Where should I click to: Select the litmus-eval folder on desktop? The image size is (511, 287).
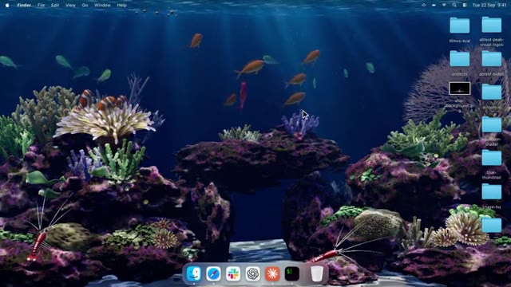(460, 26)
